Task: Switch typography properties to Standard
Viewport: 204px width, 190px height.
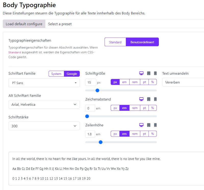Action: (x=115, y=42)
